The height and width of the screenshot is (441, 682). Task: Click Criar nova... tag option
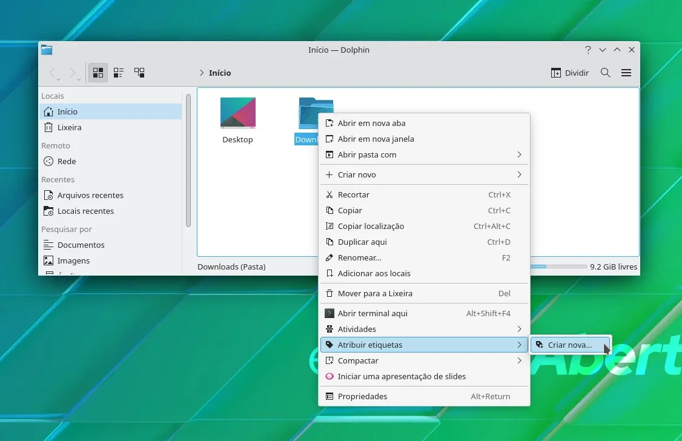(x=571, y=345)
